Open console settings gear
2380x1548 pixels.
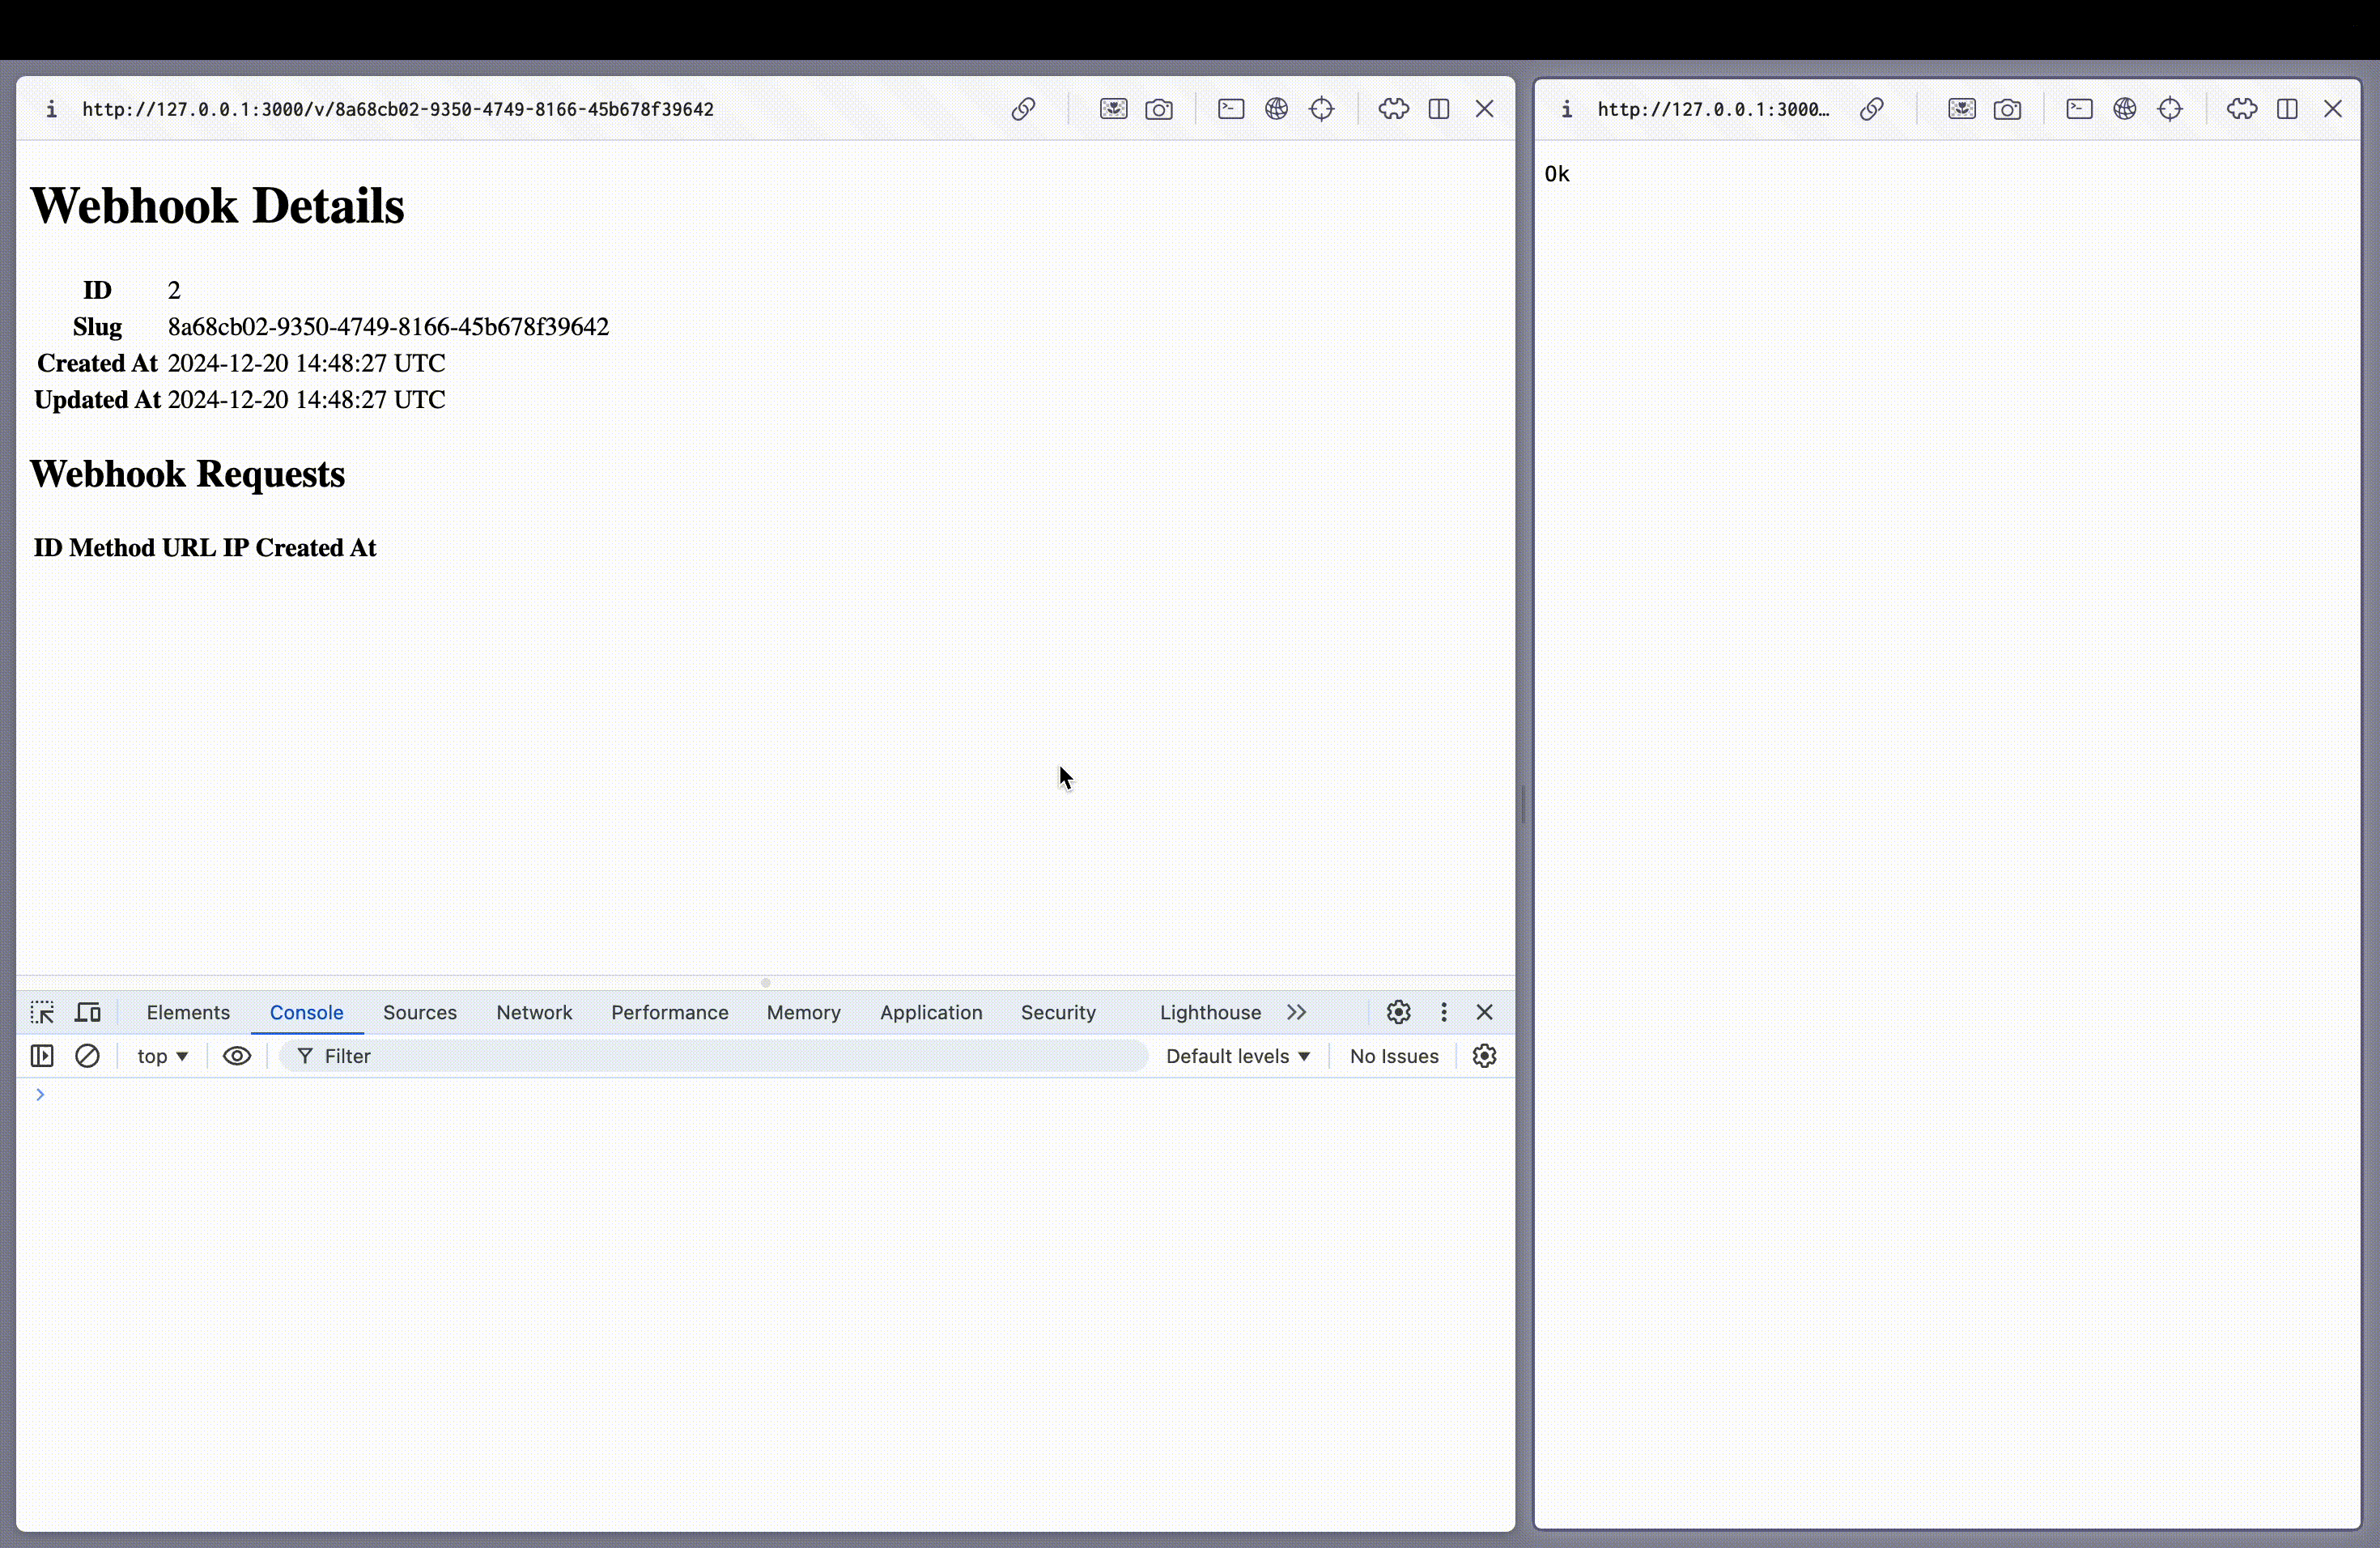coord(1485,1056)
